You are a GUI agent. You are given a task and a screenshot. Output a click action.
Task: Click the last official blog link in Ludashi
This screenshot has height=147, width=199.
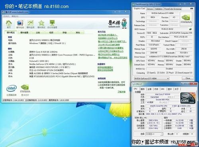tap(113, 58)
